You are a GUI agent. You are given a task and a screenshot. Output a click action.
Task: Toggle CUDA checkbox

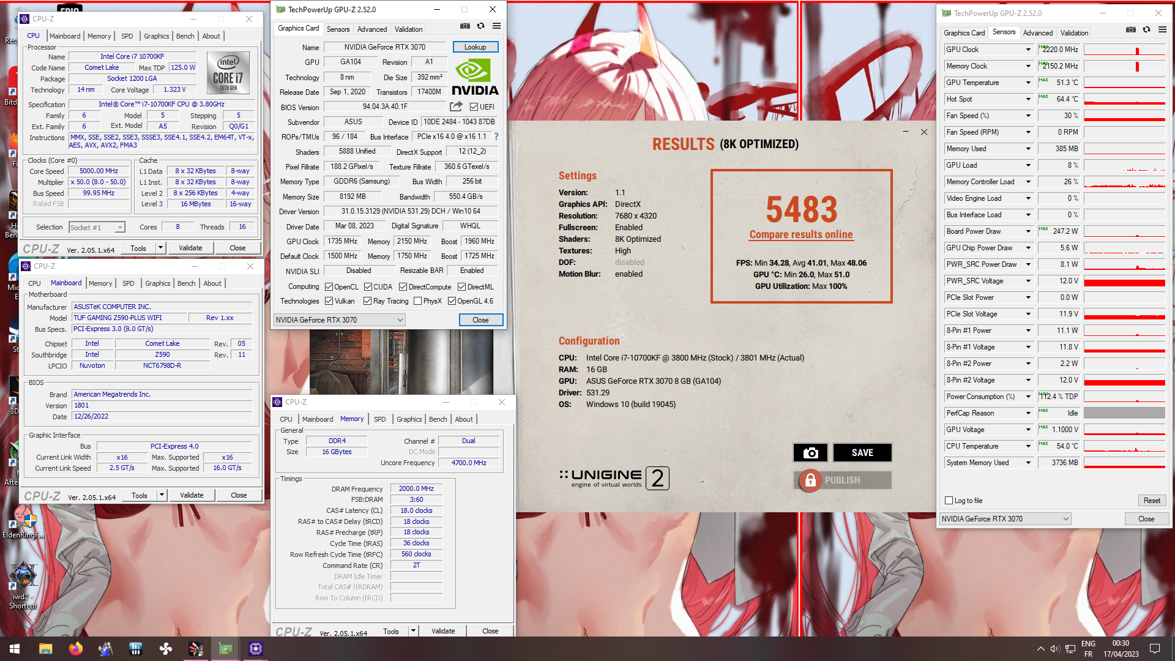tap(368, 287)
